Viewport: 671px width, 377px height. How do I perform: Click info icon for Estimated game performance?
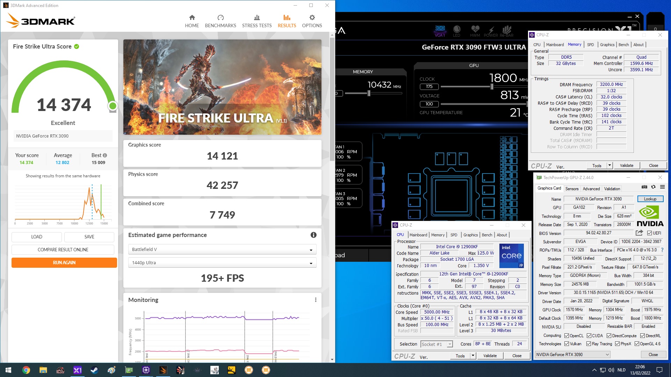pos(313,235)
